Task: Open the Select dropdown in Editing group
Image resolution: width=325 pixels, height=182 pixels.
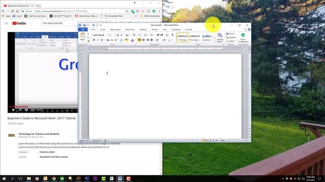Action: pos(231,41)
